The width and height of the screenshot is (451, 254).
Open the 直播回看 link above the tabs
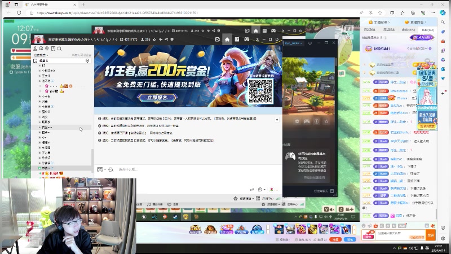click(415, 22)
